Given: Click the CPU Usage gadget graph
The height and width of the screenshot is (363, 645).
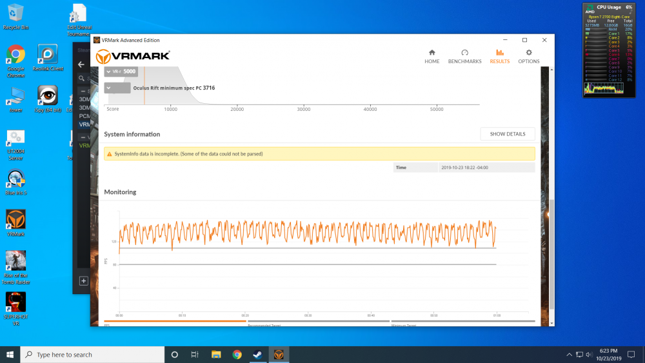Looking at the screenshot, I should point(604,88).
